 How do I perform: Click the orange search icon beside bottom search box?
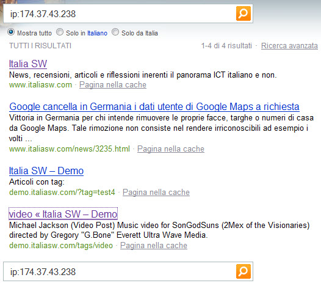tap(243, 271)
